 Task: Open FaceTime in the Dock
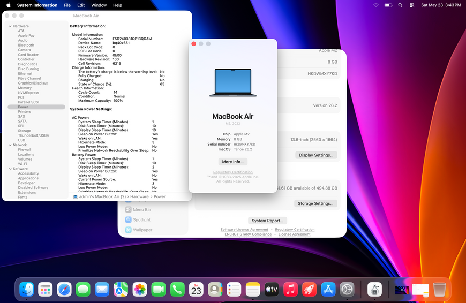[x=159, y=289]
